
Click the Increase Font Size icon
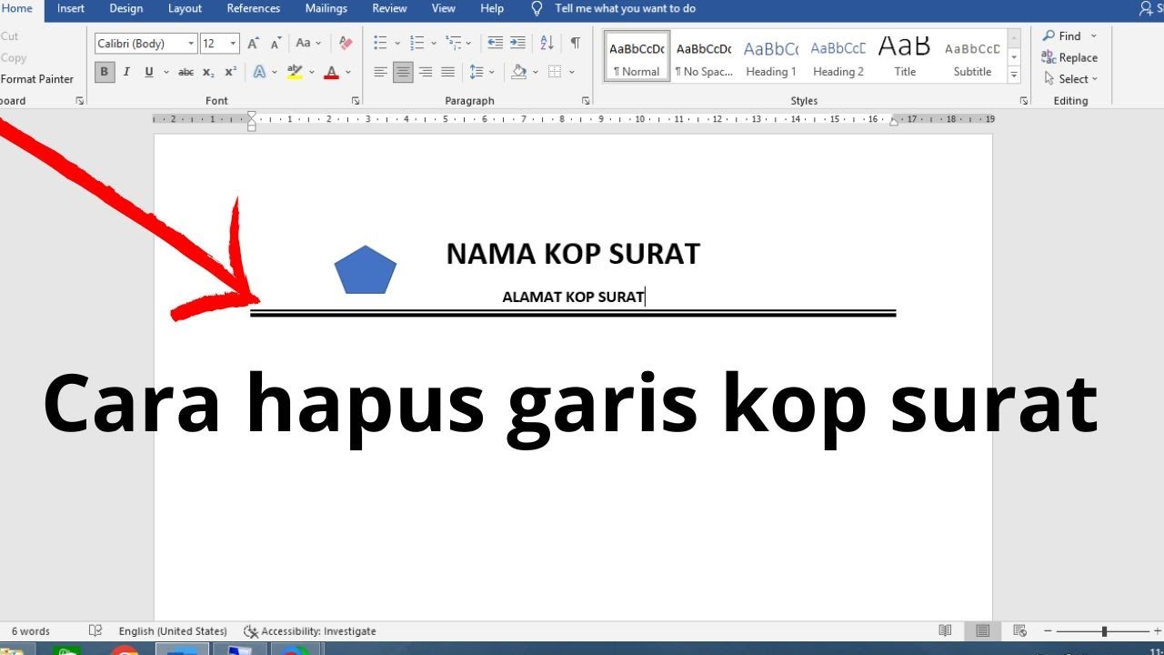pos(254,43)
